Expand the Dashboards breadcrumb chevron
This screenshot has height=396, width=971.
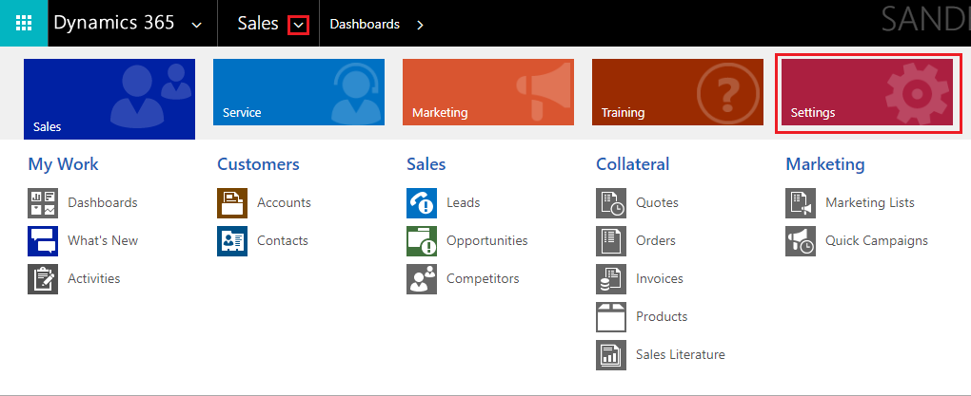(x=420, y=25)
